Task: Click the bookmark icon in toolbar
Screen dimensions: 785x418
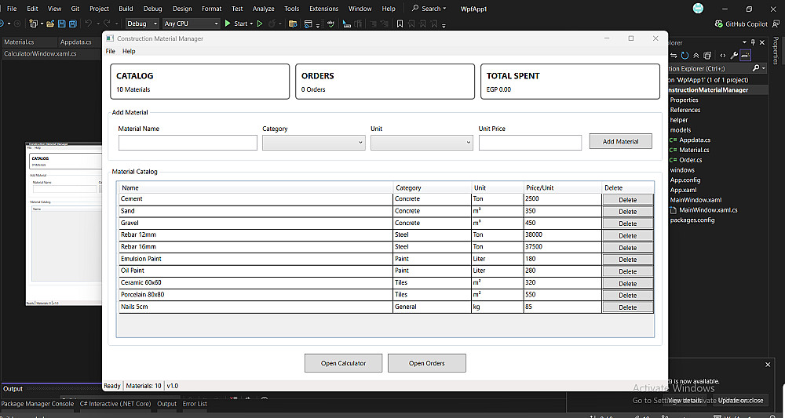Action: (400, 24)
